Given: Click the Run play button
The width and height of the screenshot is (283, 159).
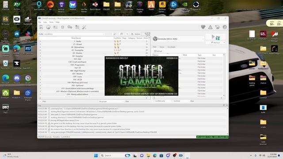Looking at the screenshot, I should [215, 37].
